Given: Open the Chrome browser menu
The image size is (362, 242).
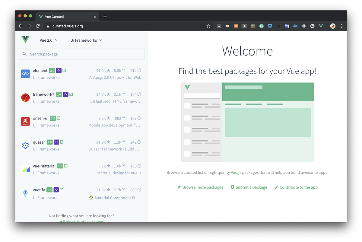Looking at the screenshot, I should [341, 26].
